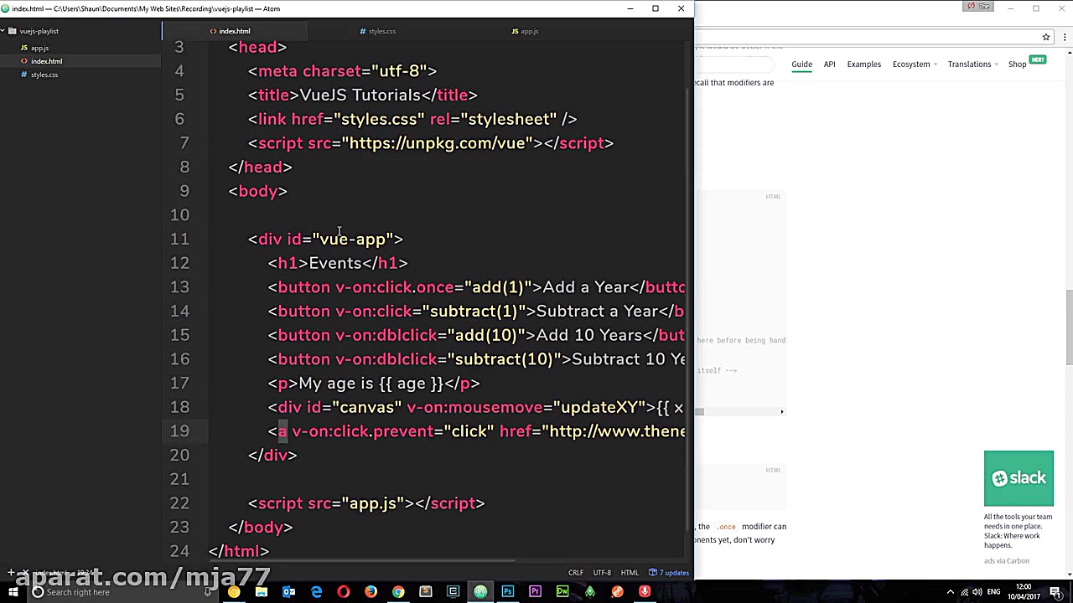1073x603 pixels.
Task: Switch to the styles.css editor tab
Action: click(381, 31)
